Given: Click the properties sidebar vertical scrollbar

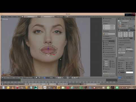Looking at the screenshot, I should (x=116, y=47).
